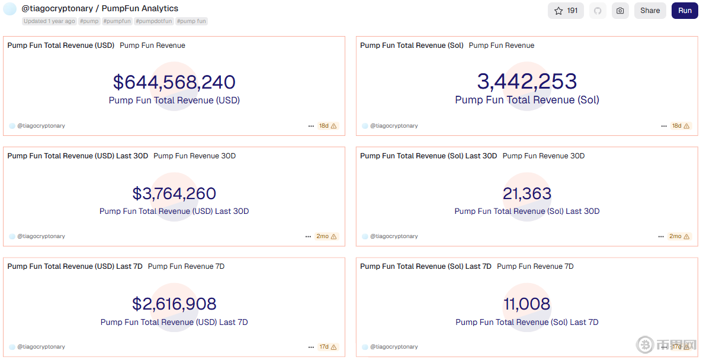Screen dimensions: 703x361
Task: Click the Share button
Action: click(x=650, y=11)
